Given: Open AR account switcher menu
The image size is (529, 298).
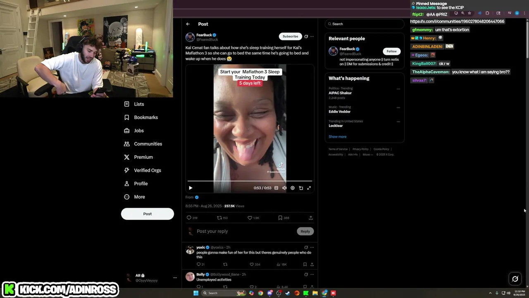Looking at the screenshot, I should tap(150, 278).
